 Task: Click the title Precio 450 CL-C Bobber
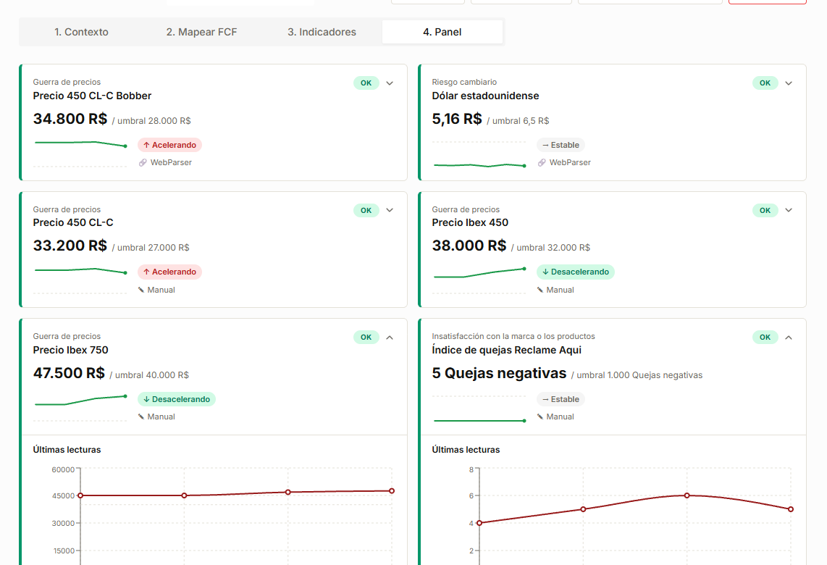(92, 96)
